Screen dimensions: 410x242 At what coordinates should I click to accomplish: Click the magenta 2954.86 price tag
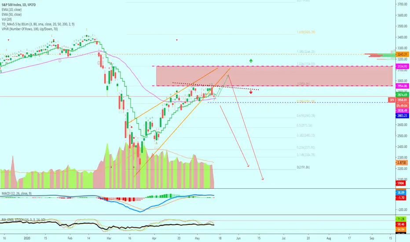(x=403, y=86)
